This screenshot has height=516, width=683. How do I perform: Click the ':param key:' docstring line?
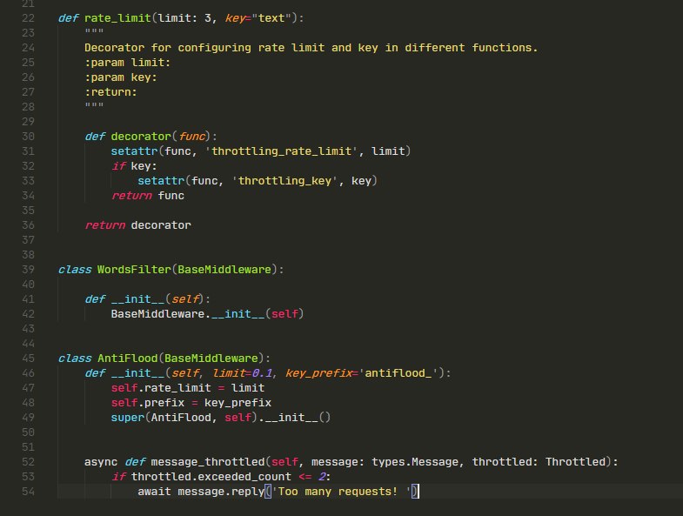click(121, 77)
